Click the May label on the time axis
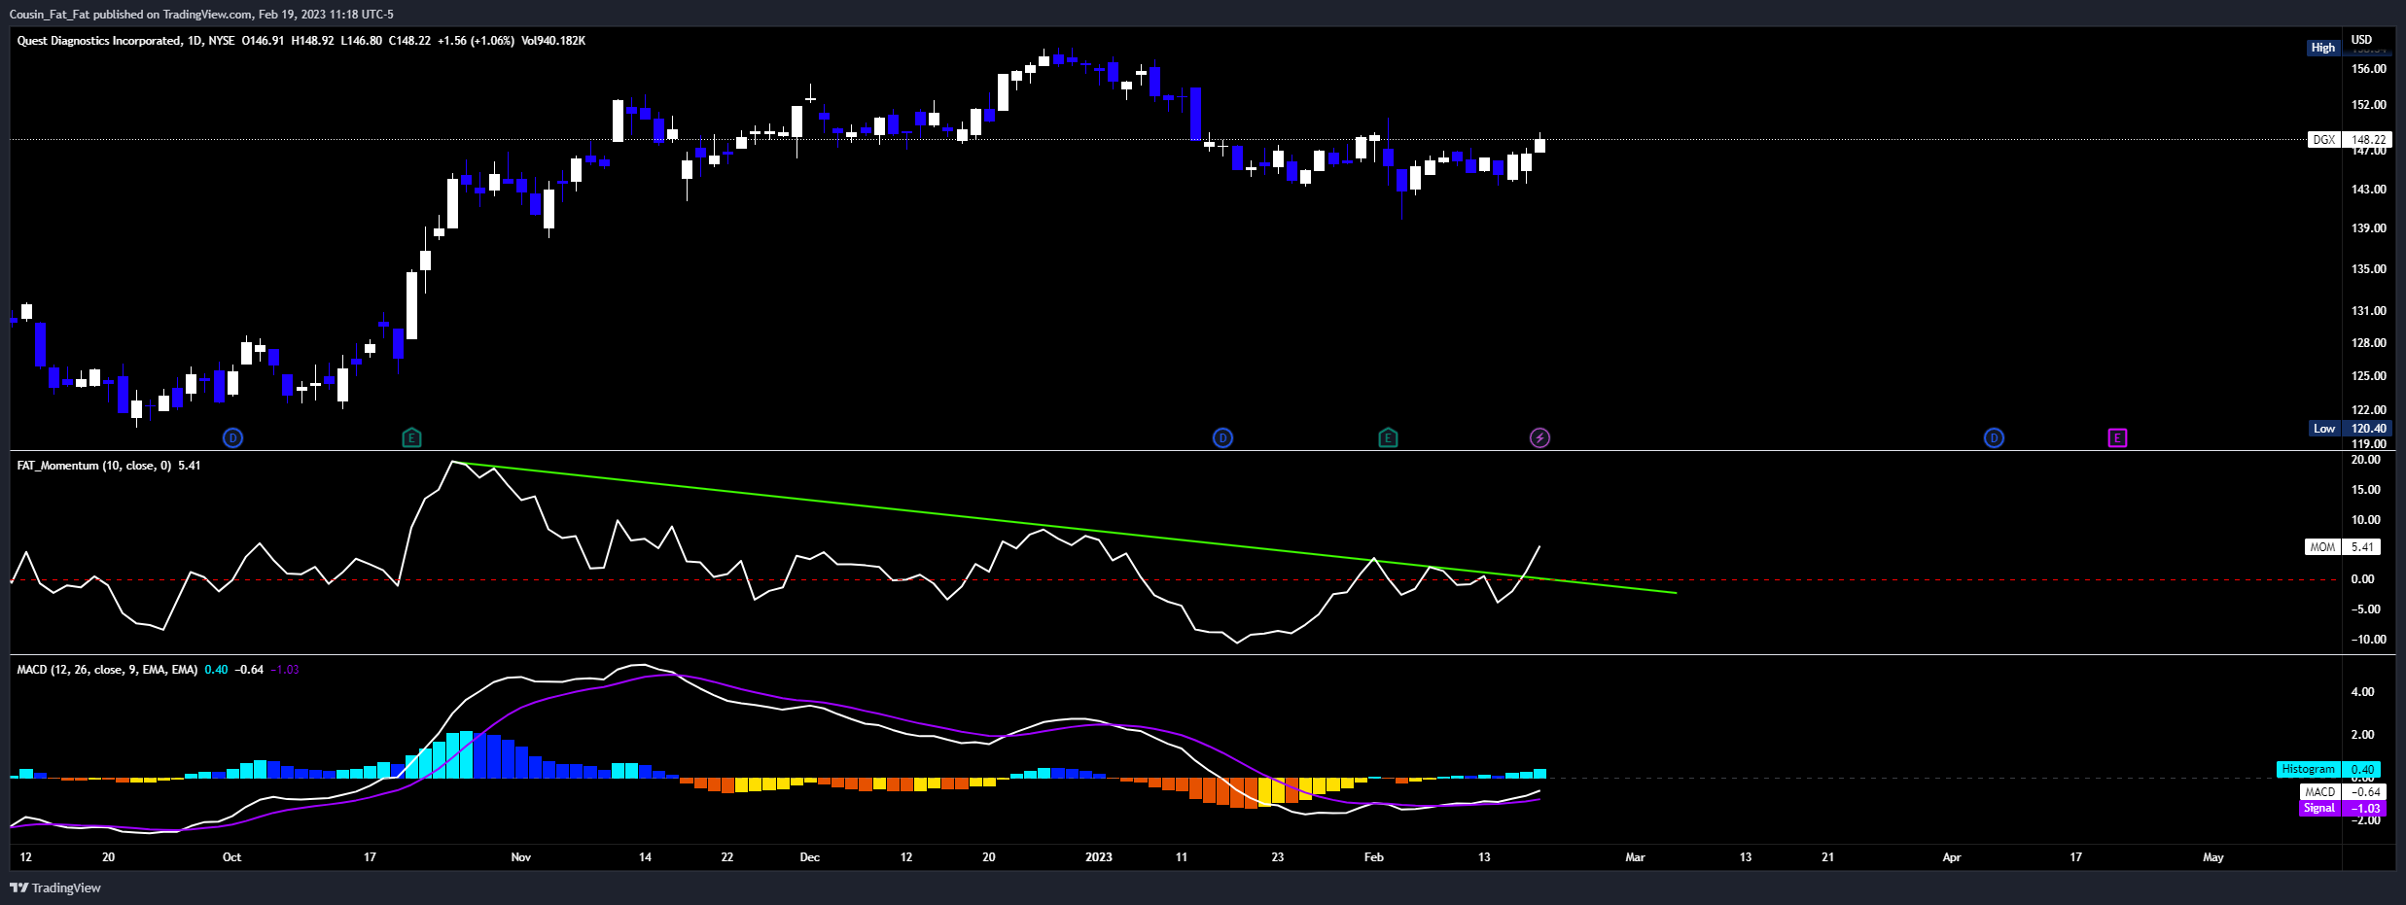The width and height of the screenshot is (2406, 905). 2213,857
